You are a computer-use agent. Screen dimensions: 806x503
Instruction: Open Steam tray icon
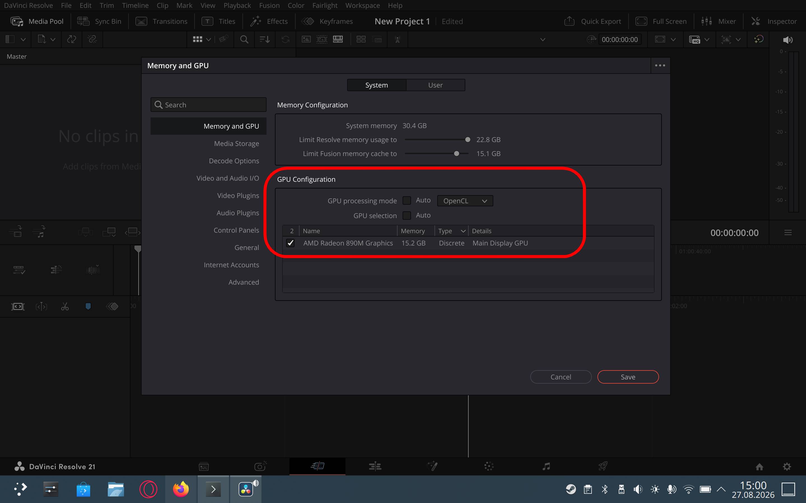(x=571, y=489)
